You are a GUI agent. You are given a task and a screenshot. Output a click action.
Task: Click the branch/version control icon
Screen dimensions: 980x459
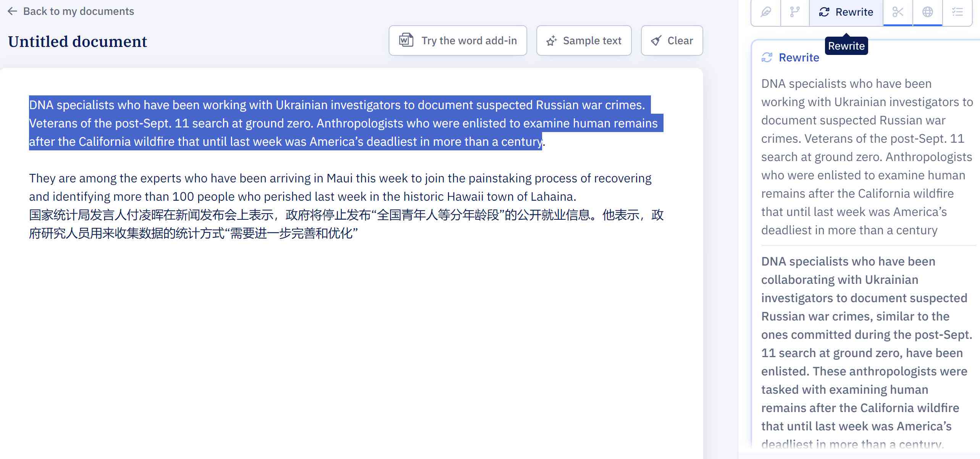[794, 11]
